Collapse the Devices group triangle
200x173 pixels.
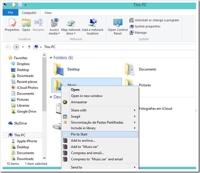[51, 97]
